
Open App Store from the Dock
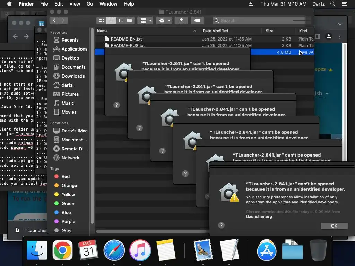tap(267, 250)
